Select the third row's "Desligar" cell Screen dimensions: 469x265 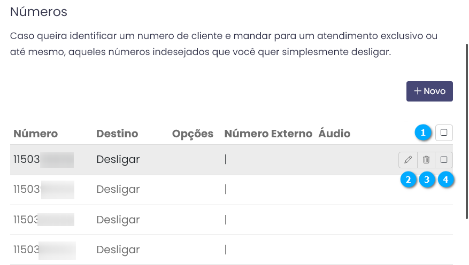(118, 220)
